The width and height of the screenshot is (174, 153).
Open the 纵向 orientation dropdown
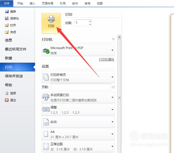[78, 122]
